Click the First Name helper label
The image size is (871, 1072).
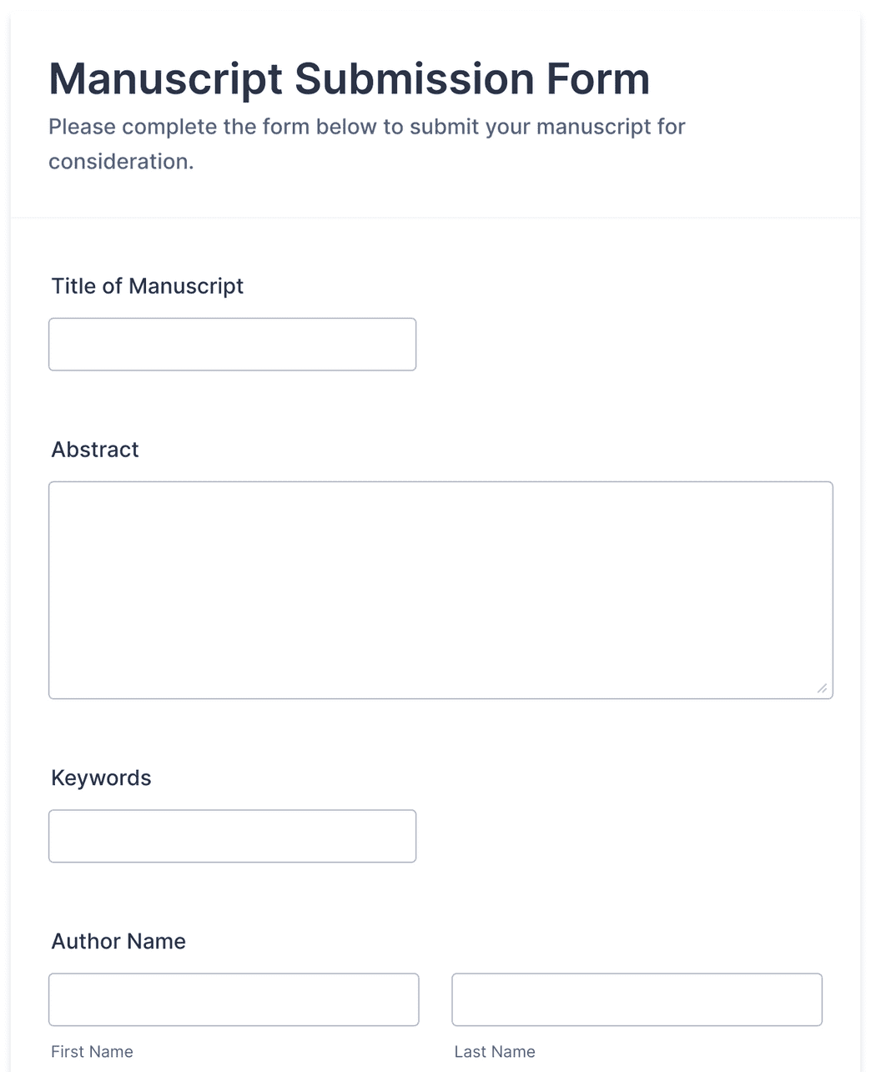click(92, 1052)
